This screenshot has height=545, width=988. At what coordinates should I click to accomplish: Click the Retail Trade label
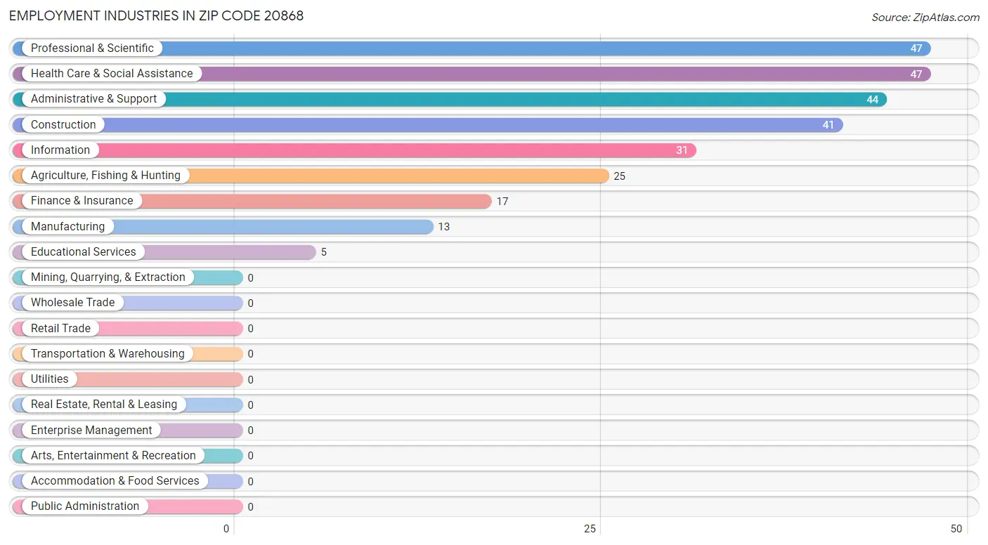[x=60, y=329]
